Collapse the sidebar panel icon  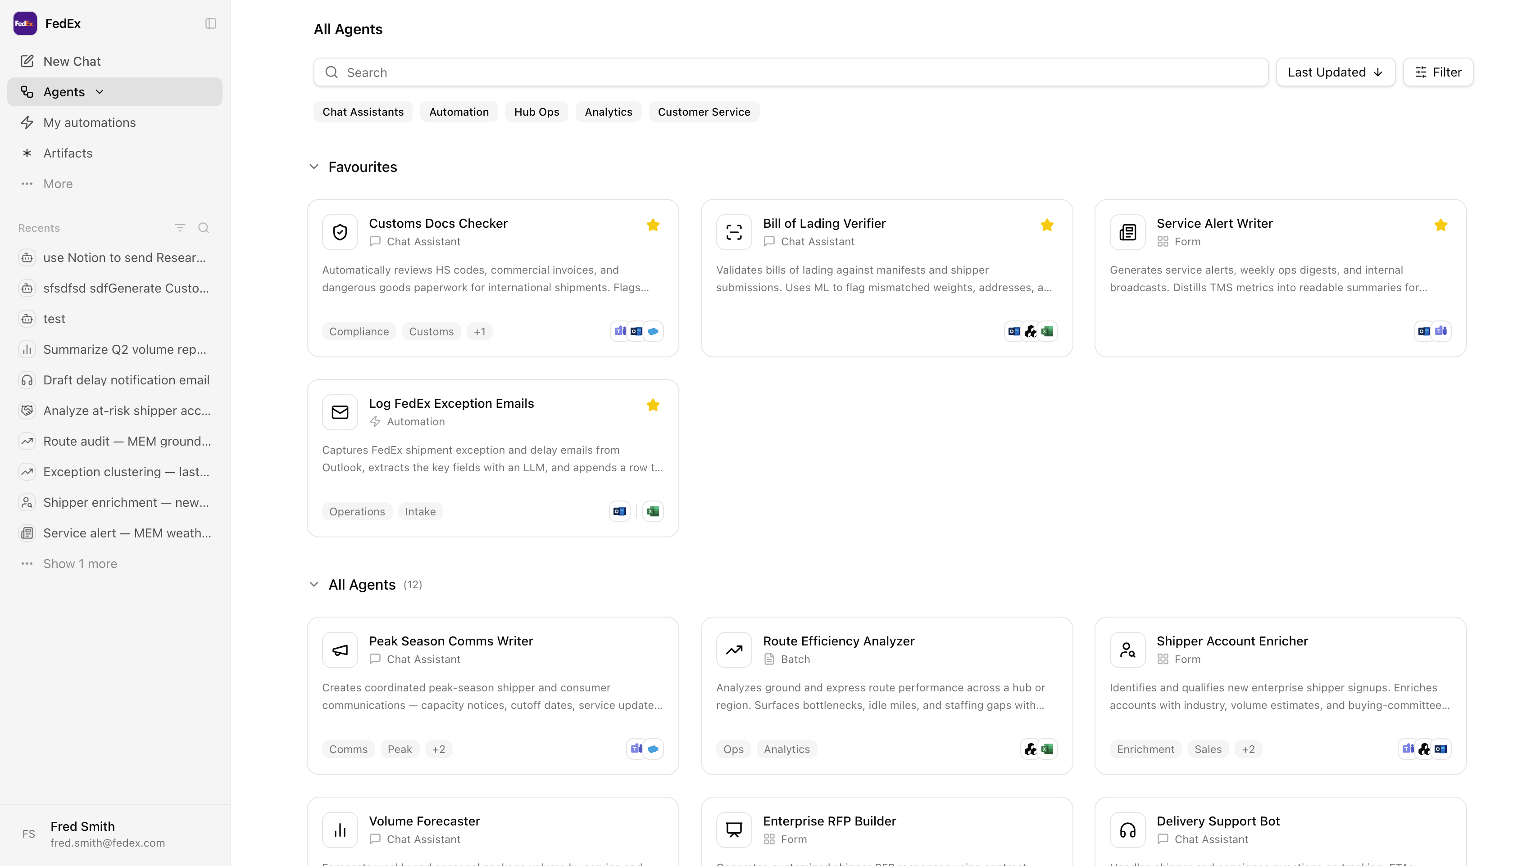(211, 23)
